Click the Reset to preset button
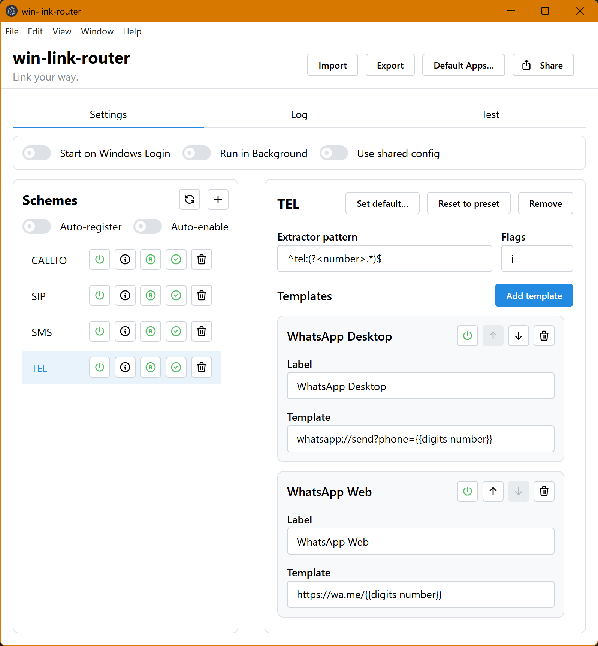598x646 pixels. coord(469,203)
